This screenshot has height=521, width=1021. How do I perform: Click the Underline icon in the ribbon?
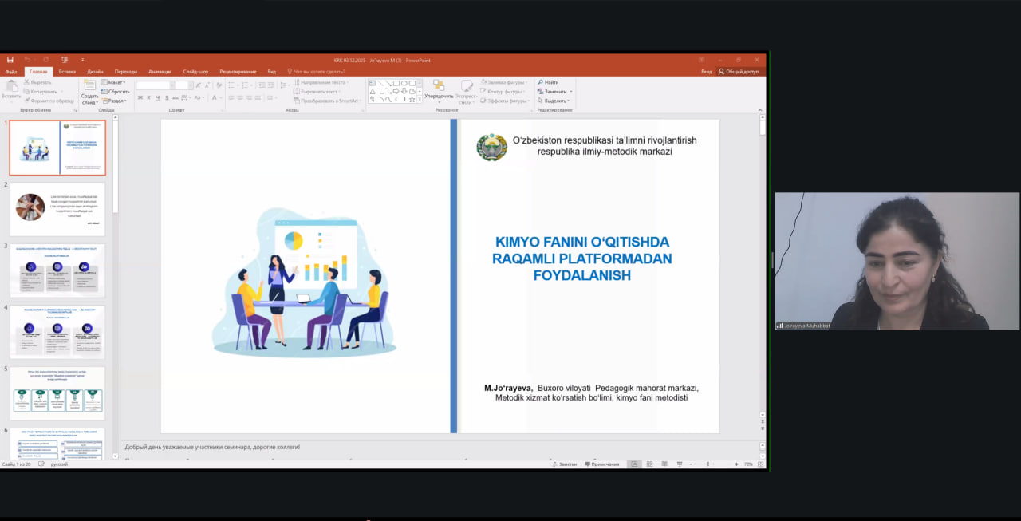156,98
